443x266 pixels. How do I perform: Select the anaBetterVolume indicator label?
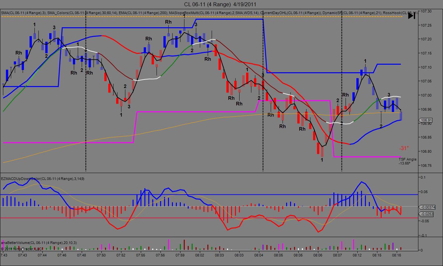click(x=39, y=243)
